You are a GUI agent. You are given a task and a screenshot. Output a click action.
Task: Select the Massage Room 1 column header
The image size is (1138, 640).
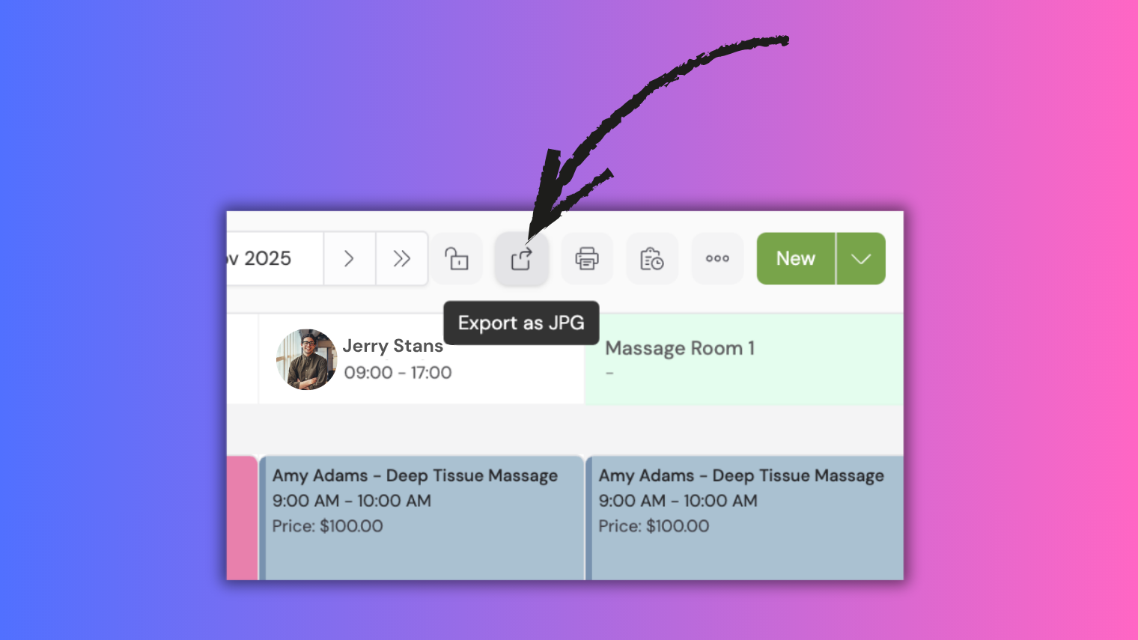680,347
